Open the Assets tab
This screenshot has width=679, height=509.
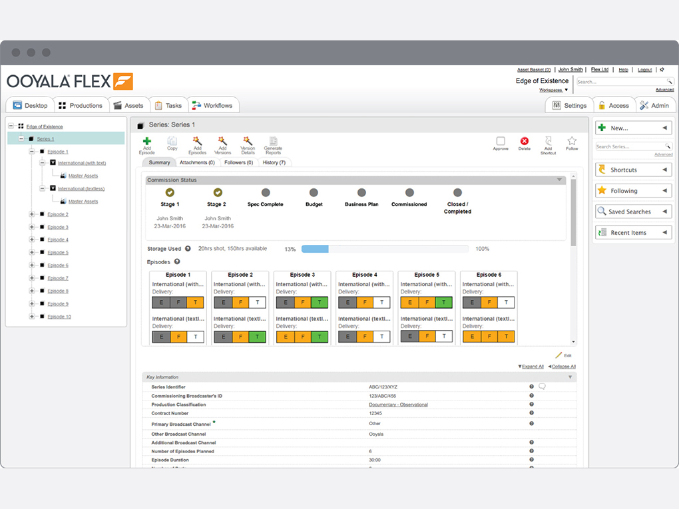tap(128, 105)
